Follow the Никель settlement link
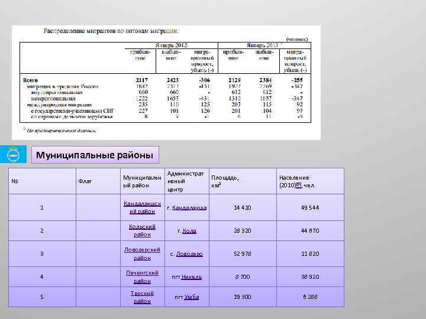 click(192, 277)
